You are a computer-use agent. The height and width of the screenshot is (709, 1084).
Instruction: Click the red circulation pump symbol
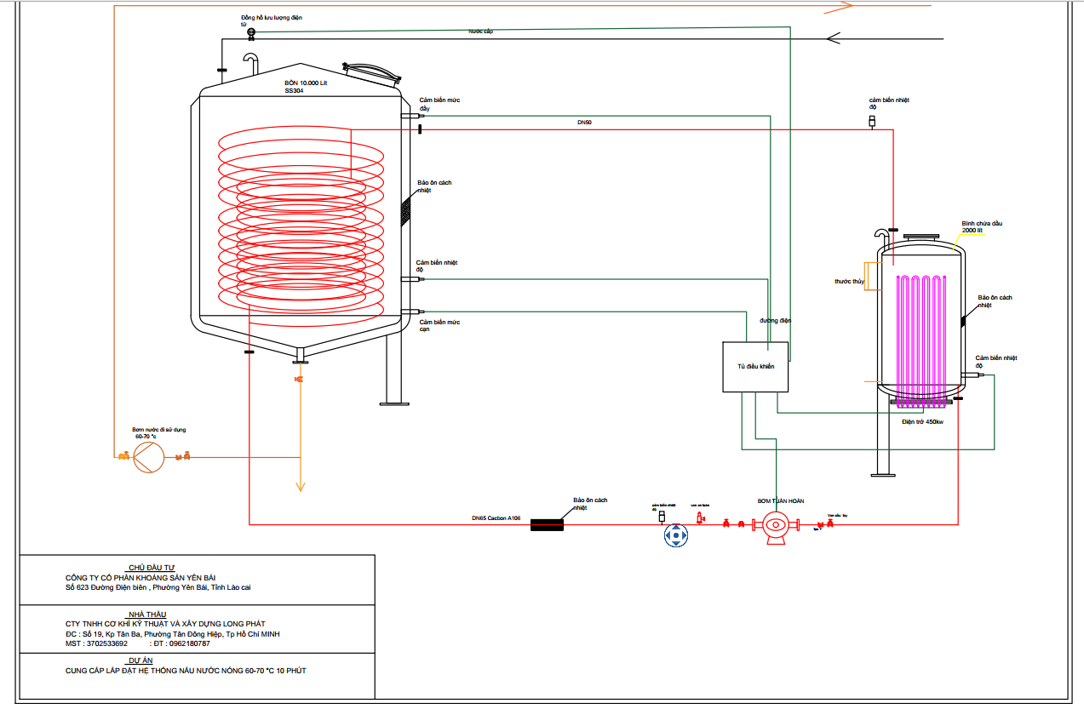[x=776, y=523]
